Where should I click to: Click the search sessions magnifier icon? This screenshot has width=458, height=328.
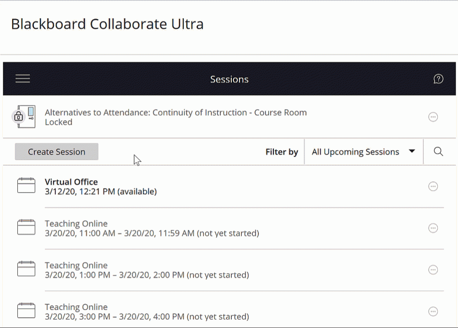coord(438,152)
